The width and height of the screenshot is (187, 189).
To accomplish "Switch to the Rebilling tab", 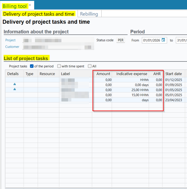I will (x=89, y=14).
